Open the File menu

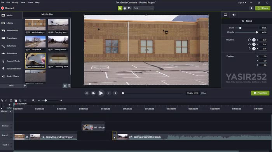2,2
